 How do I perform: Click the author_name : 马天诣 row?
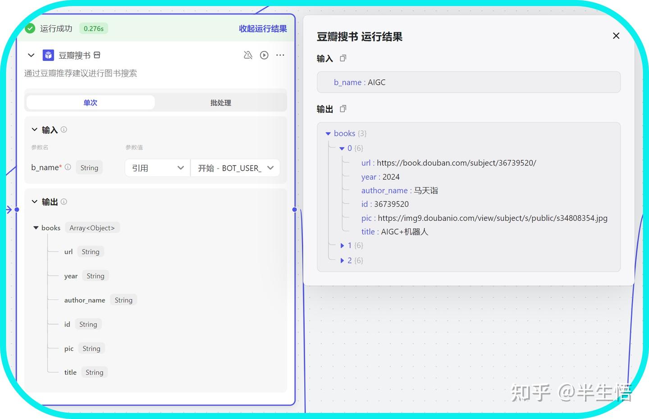point(400,191)
